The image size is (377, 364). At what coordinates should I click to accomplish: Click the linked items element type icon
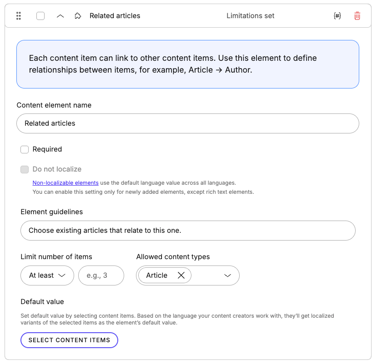78,15
